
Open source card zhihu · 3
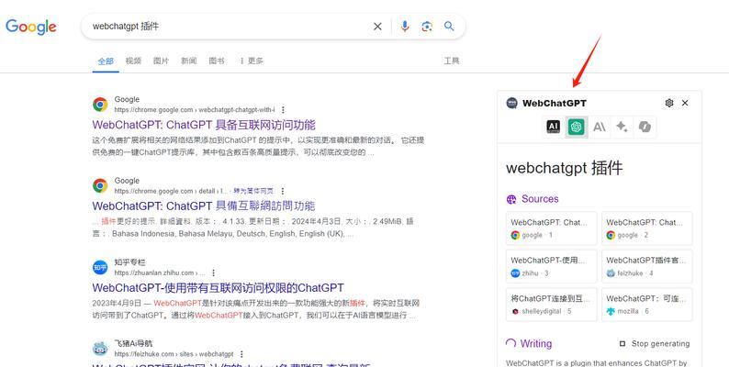tap(552, 267)
